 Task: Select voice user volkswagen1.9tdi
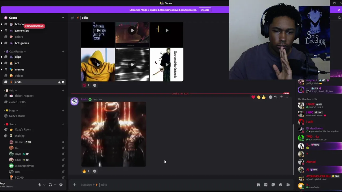pos(37,166)
